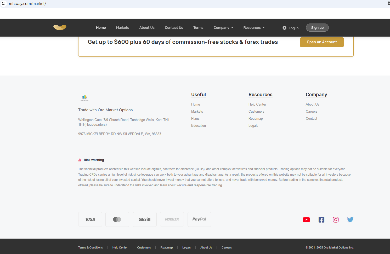Click the YouTube social icon
390x254 pixels.
tap(306, 220)
